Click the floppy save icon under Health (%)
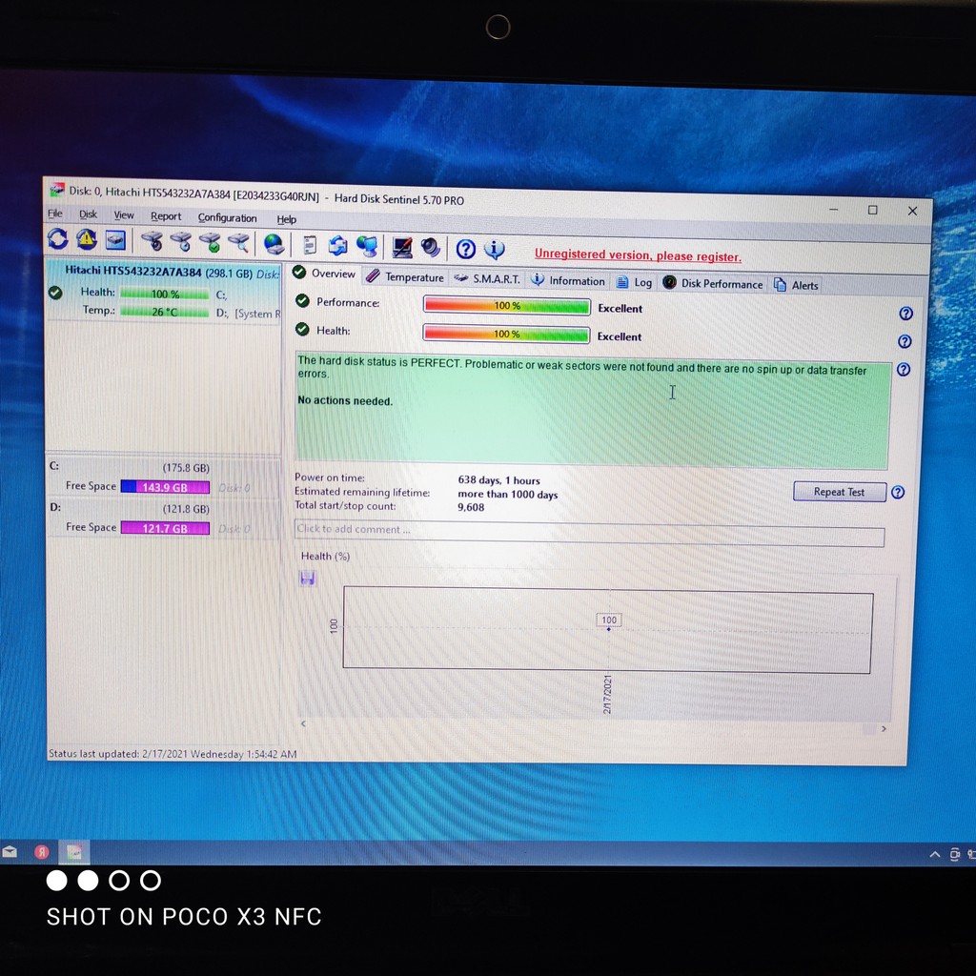This screenshot has width=976, height=976. (x=308, y=579)
